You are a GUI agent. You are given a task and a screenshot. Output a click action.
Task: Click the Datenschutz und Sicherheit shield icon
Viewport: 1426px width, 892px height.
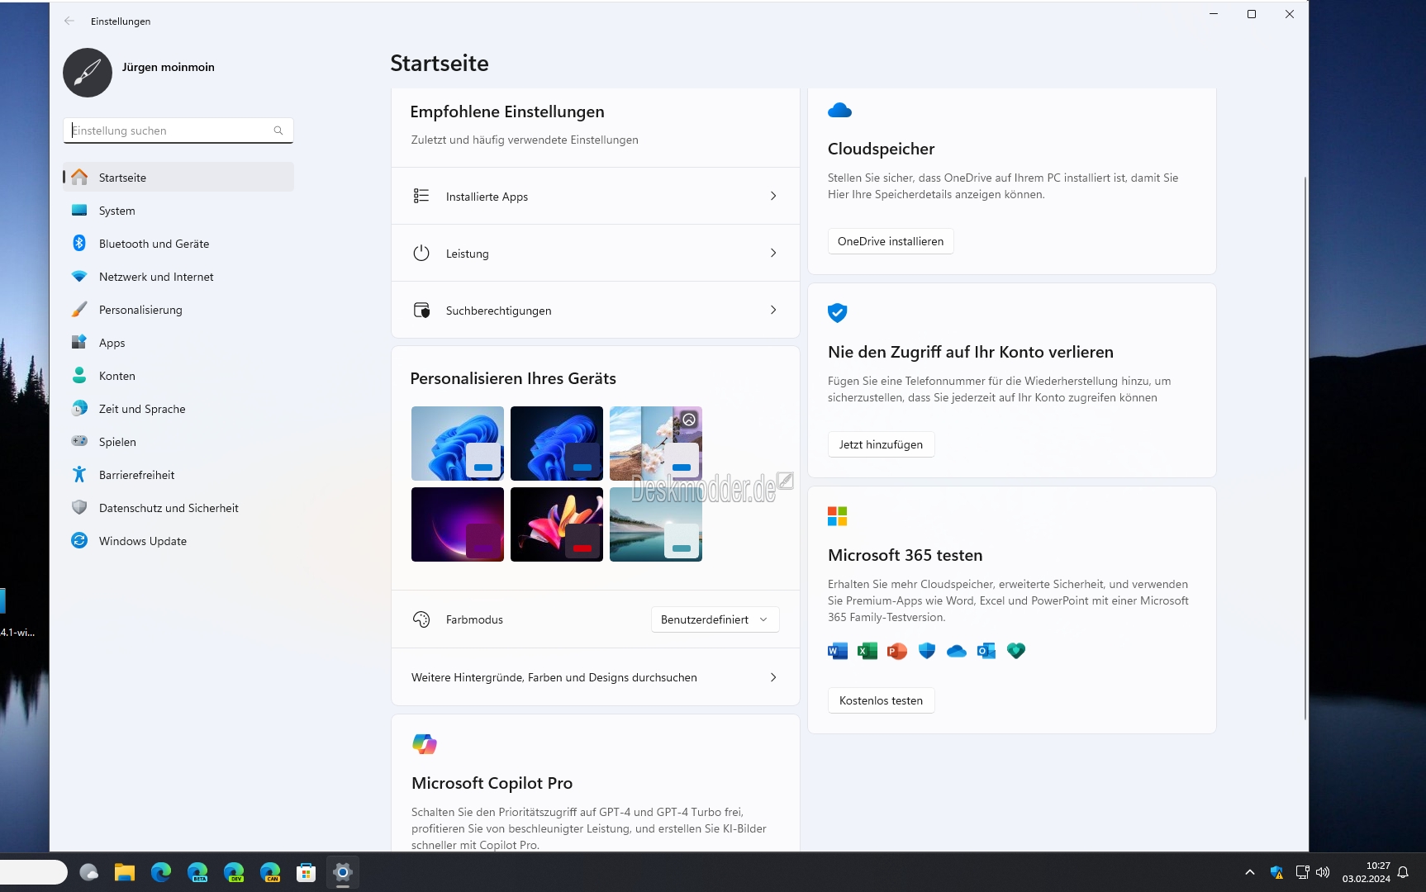point(79,507)
